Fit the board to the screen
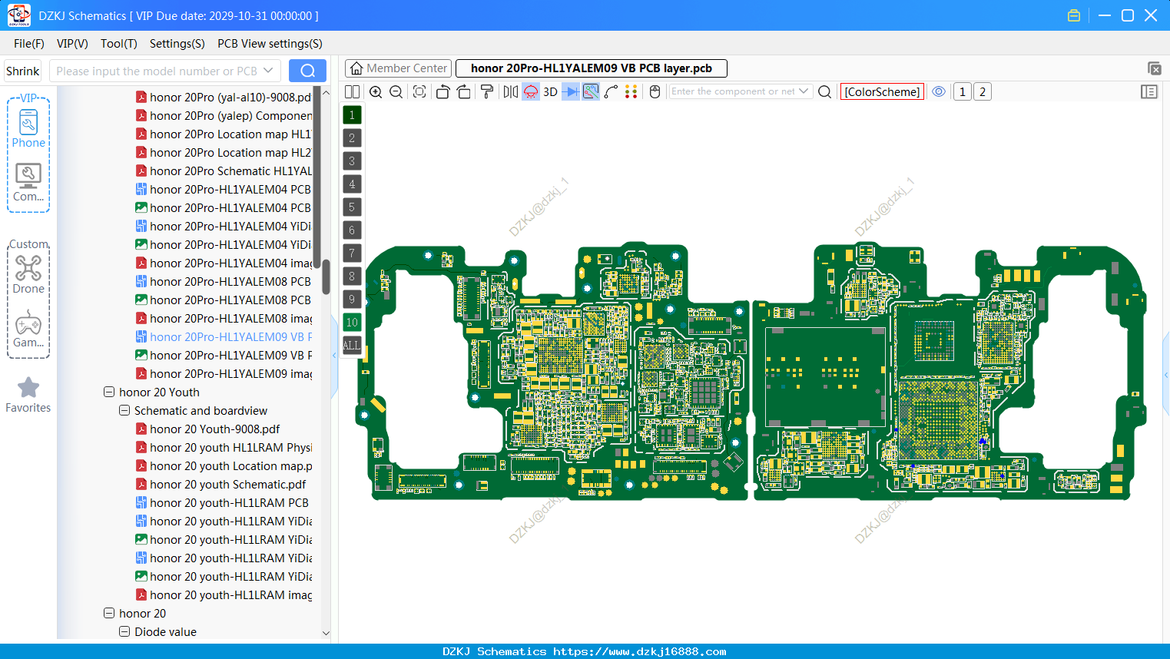This screenshot has height=659, width=1170. [x=419, y=92]
